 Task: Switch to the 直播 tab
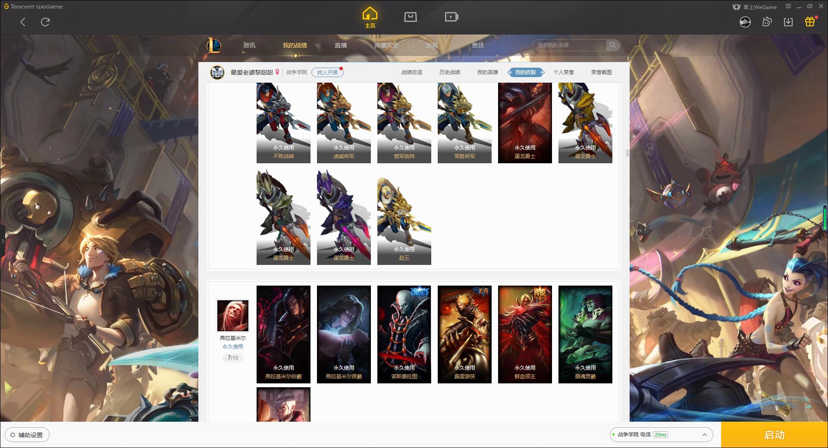click(x=341, y=45)
